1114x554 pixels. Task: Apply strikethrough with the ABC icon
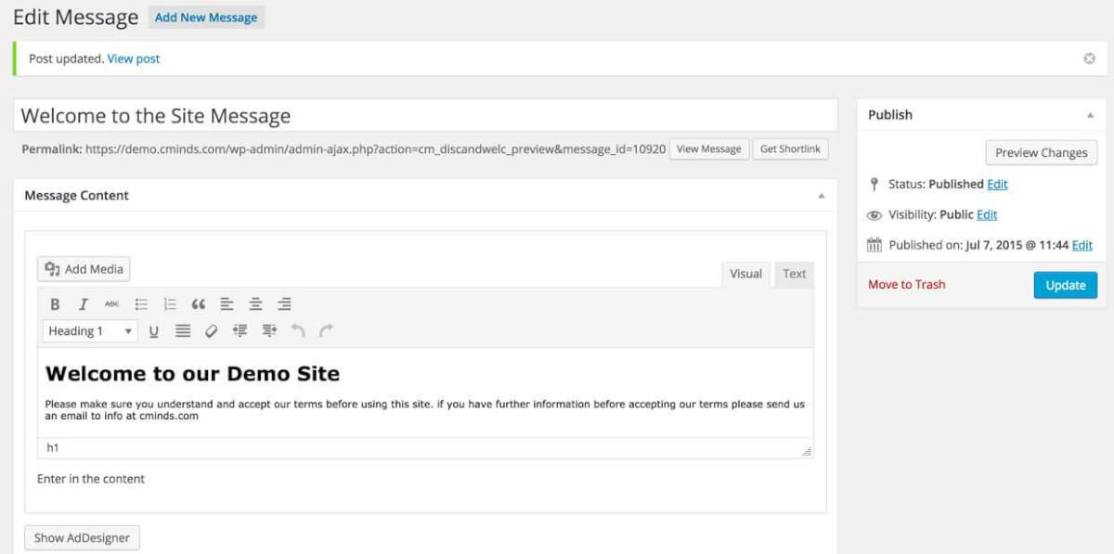[112, 304]
